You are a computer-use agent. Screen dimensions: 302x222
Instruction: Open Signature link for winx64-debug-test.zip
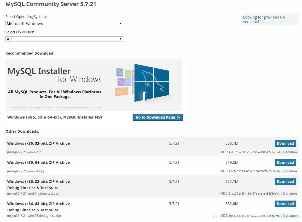pos(290,216)
